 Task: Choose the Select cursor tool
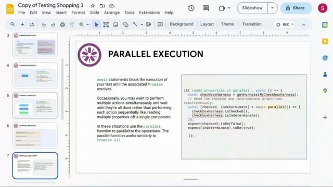[x=96, y=24]
